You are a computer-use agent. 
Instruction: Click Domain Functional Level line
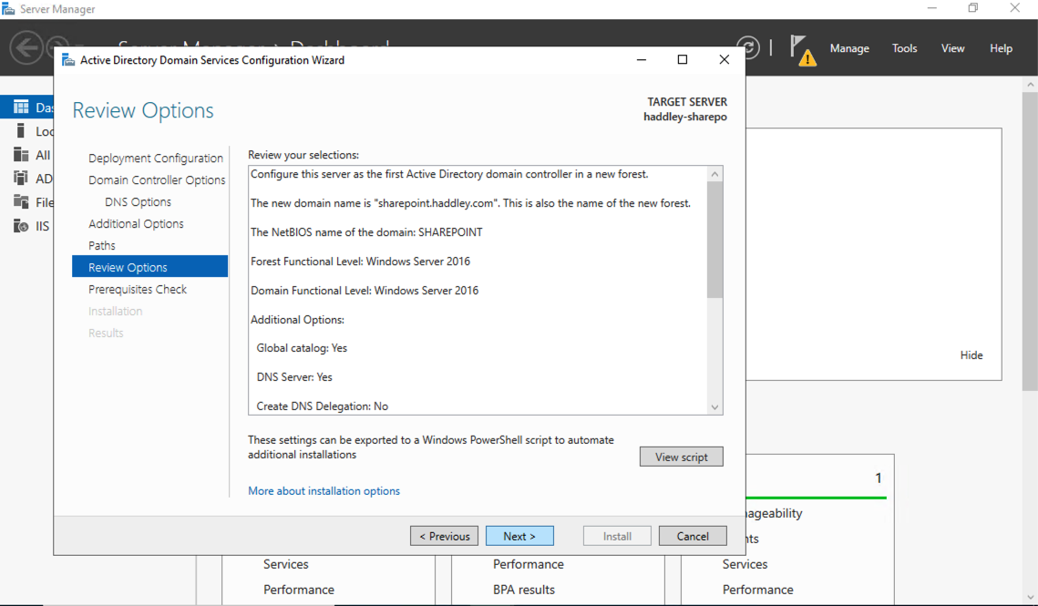365,291
